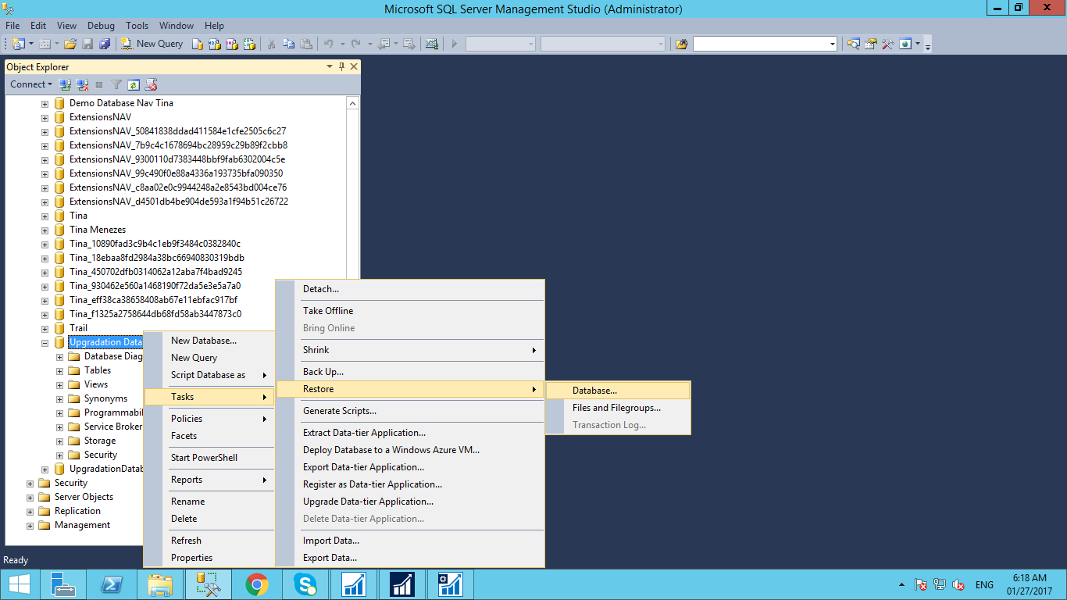Click the Find in Files binoculars icon
This screenshot has width=1067, height=600.
click(681, 44)
